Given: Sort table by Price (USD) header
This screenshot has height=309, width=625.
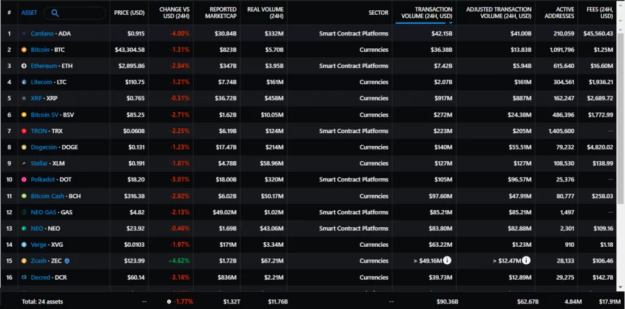Looking at the screenshot, I should click(129, 13).
